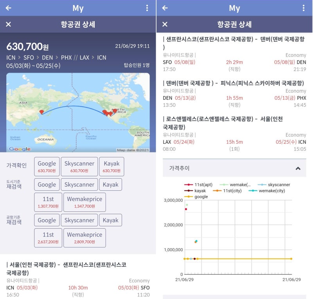Tap the timestamp 21/06/29 19:11
This screenshot has height=299, width=313.
click(132, 46)
